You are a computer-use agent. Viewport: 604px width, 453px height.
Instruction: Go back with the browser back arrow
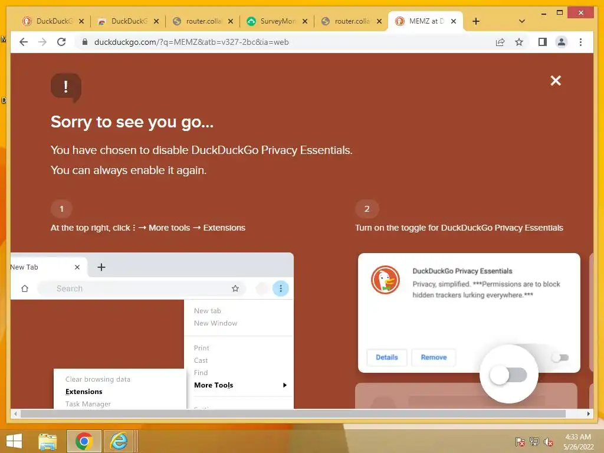tap(24, 42)
